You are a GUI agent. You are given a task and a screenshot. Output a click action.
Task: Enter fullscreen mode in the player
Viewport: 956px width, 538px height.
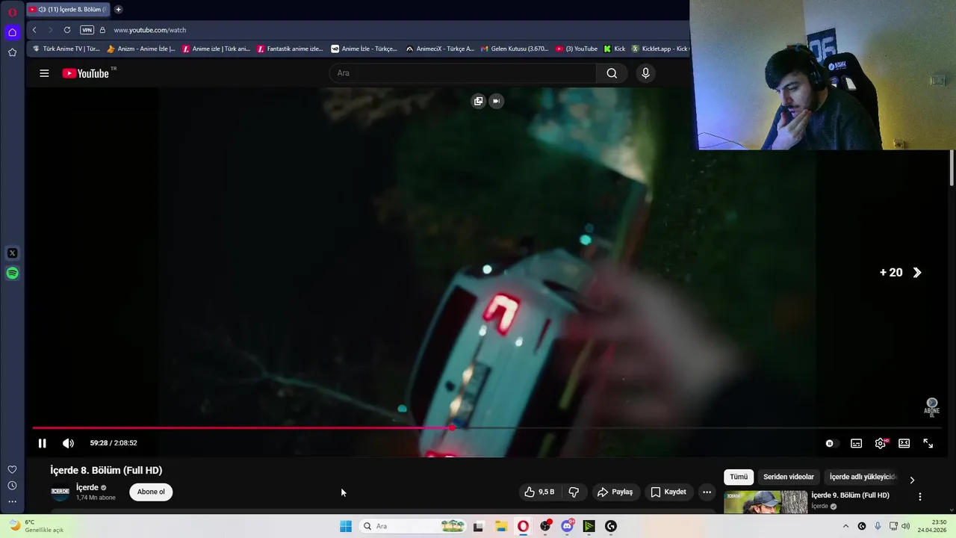[928, 443]
